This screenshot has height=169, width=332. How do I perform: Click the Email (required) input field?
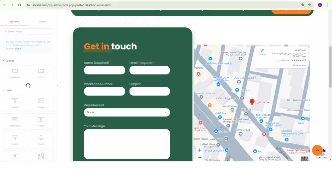pos(149,70)
